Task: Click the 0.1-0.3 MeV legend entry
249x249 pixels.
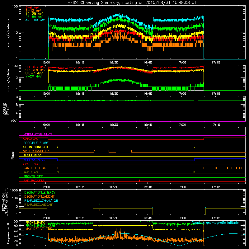Action: pos(35,67)
